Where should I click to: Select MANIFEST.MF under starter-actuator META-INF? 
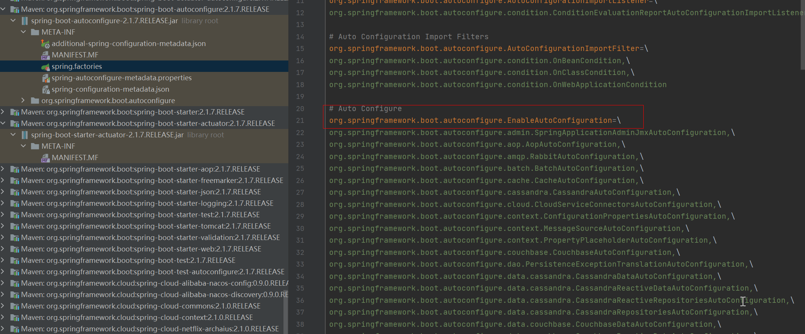click(x=75, y=158)
